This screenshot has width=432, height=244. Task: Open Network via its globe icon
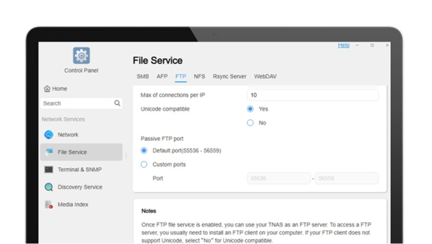click(49, 135)
